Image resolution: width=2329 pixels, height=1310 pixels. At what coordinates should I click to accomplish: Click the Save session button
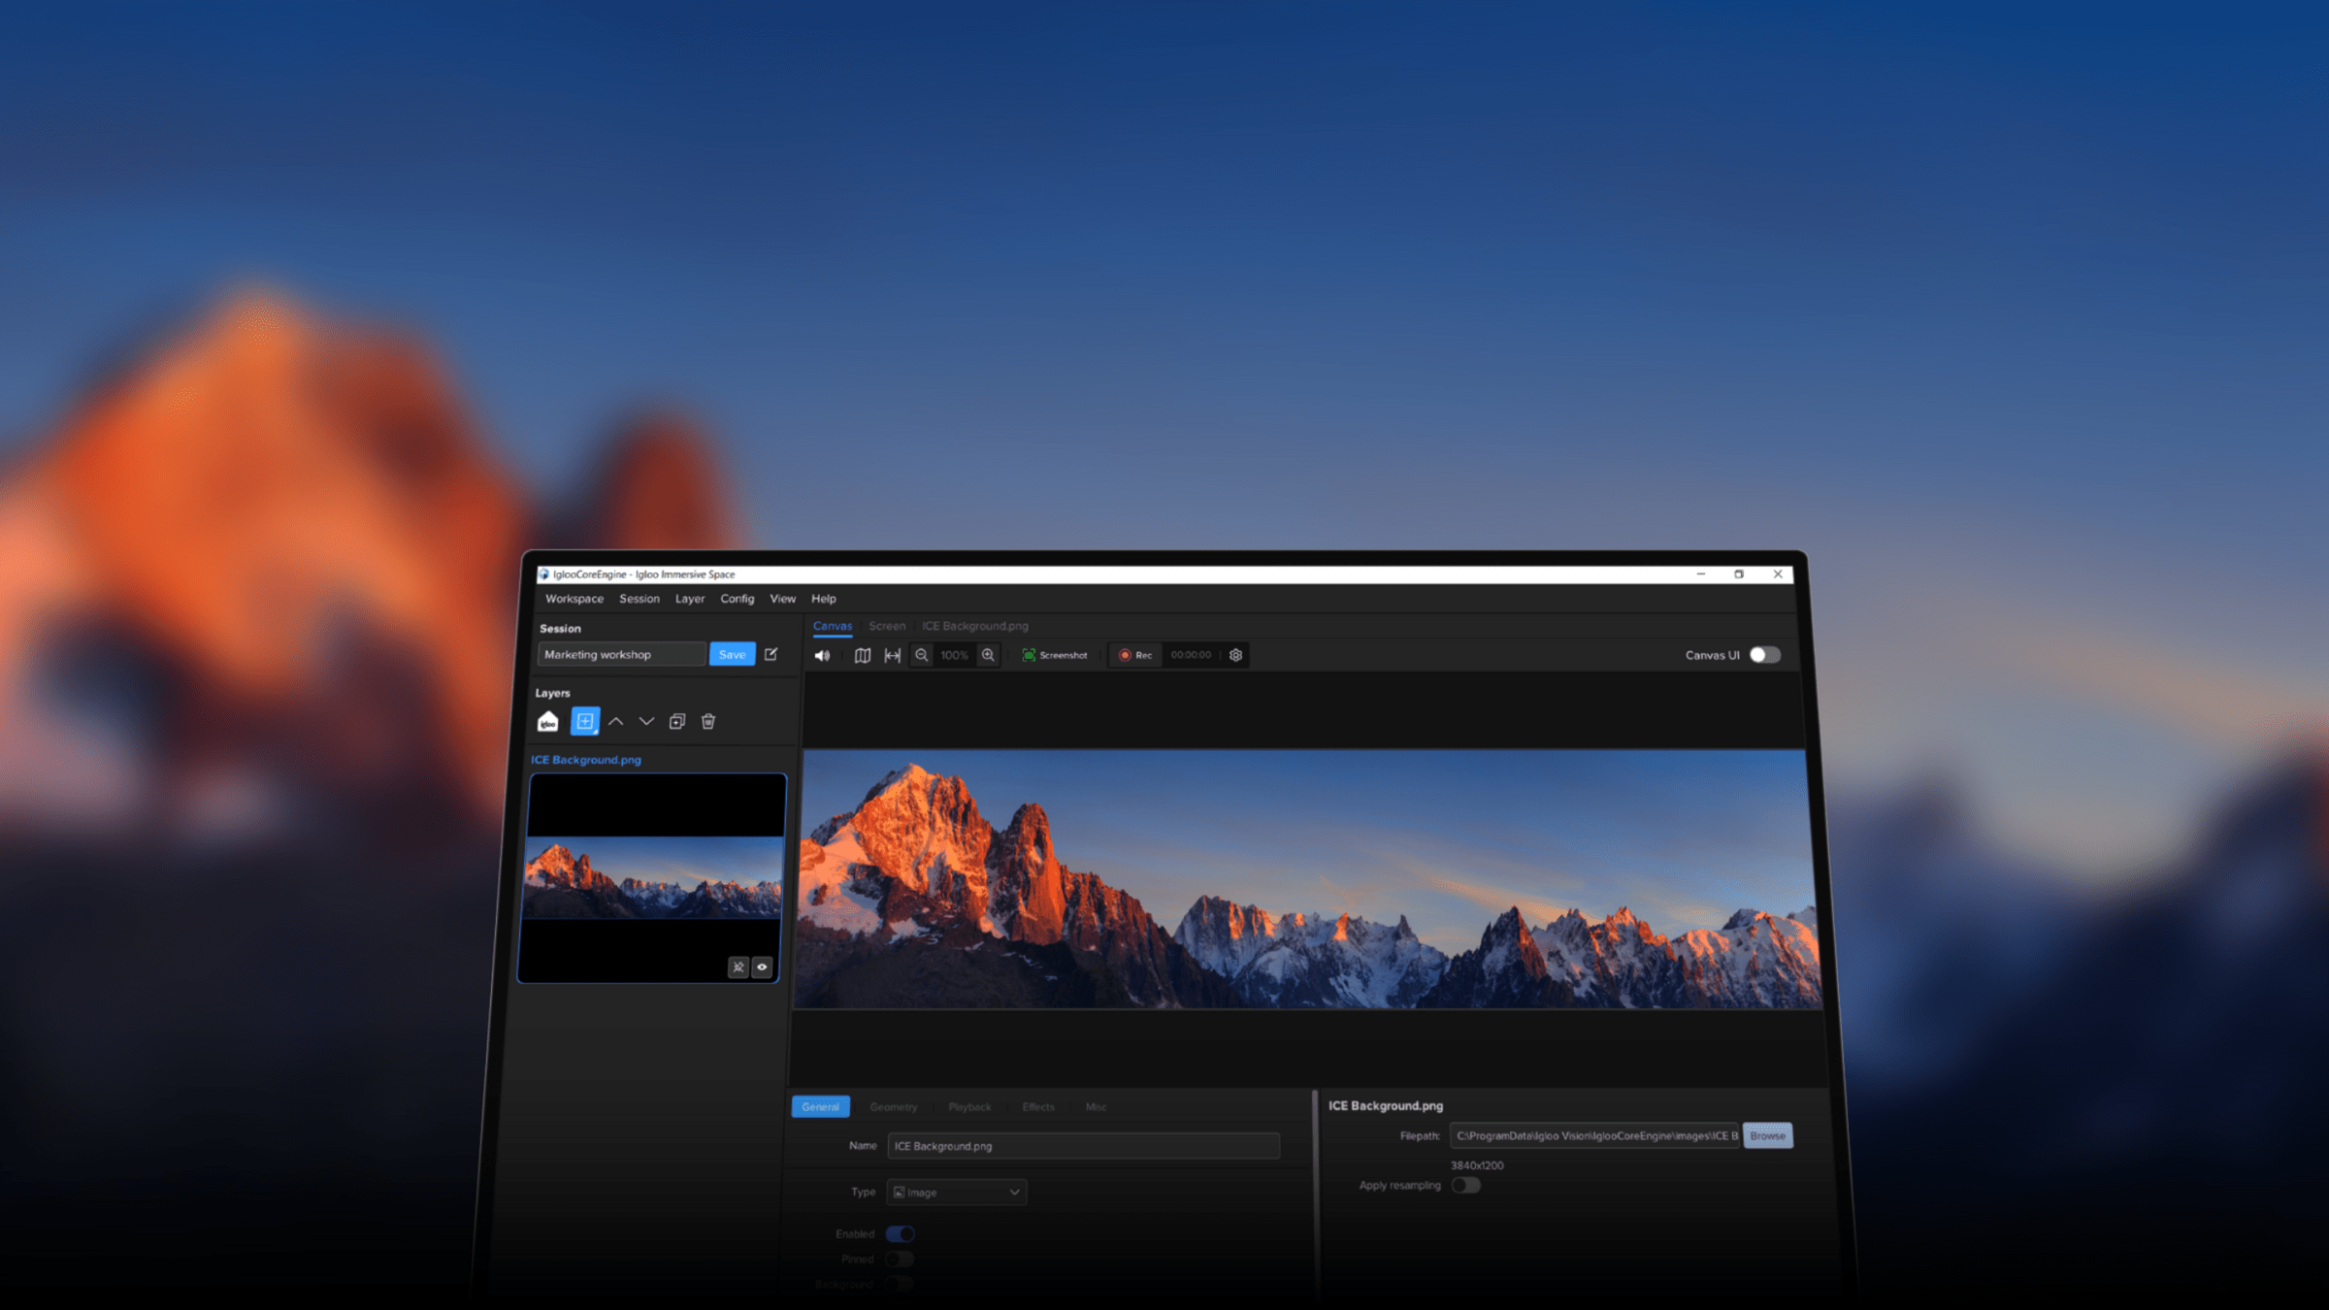[x=732, y=654]
